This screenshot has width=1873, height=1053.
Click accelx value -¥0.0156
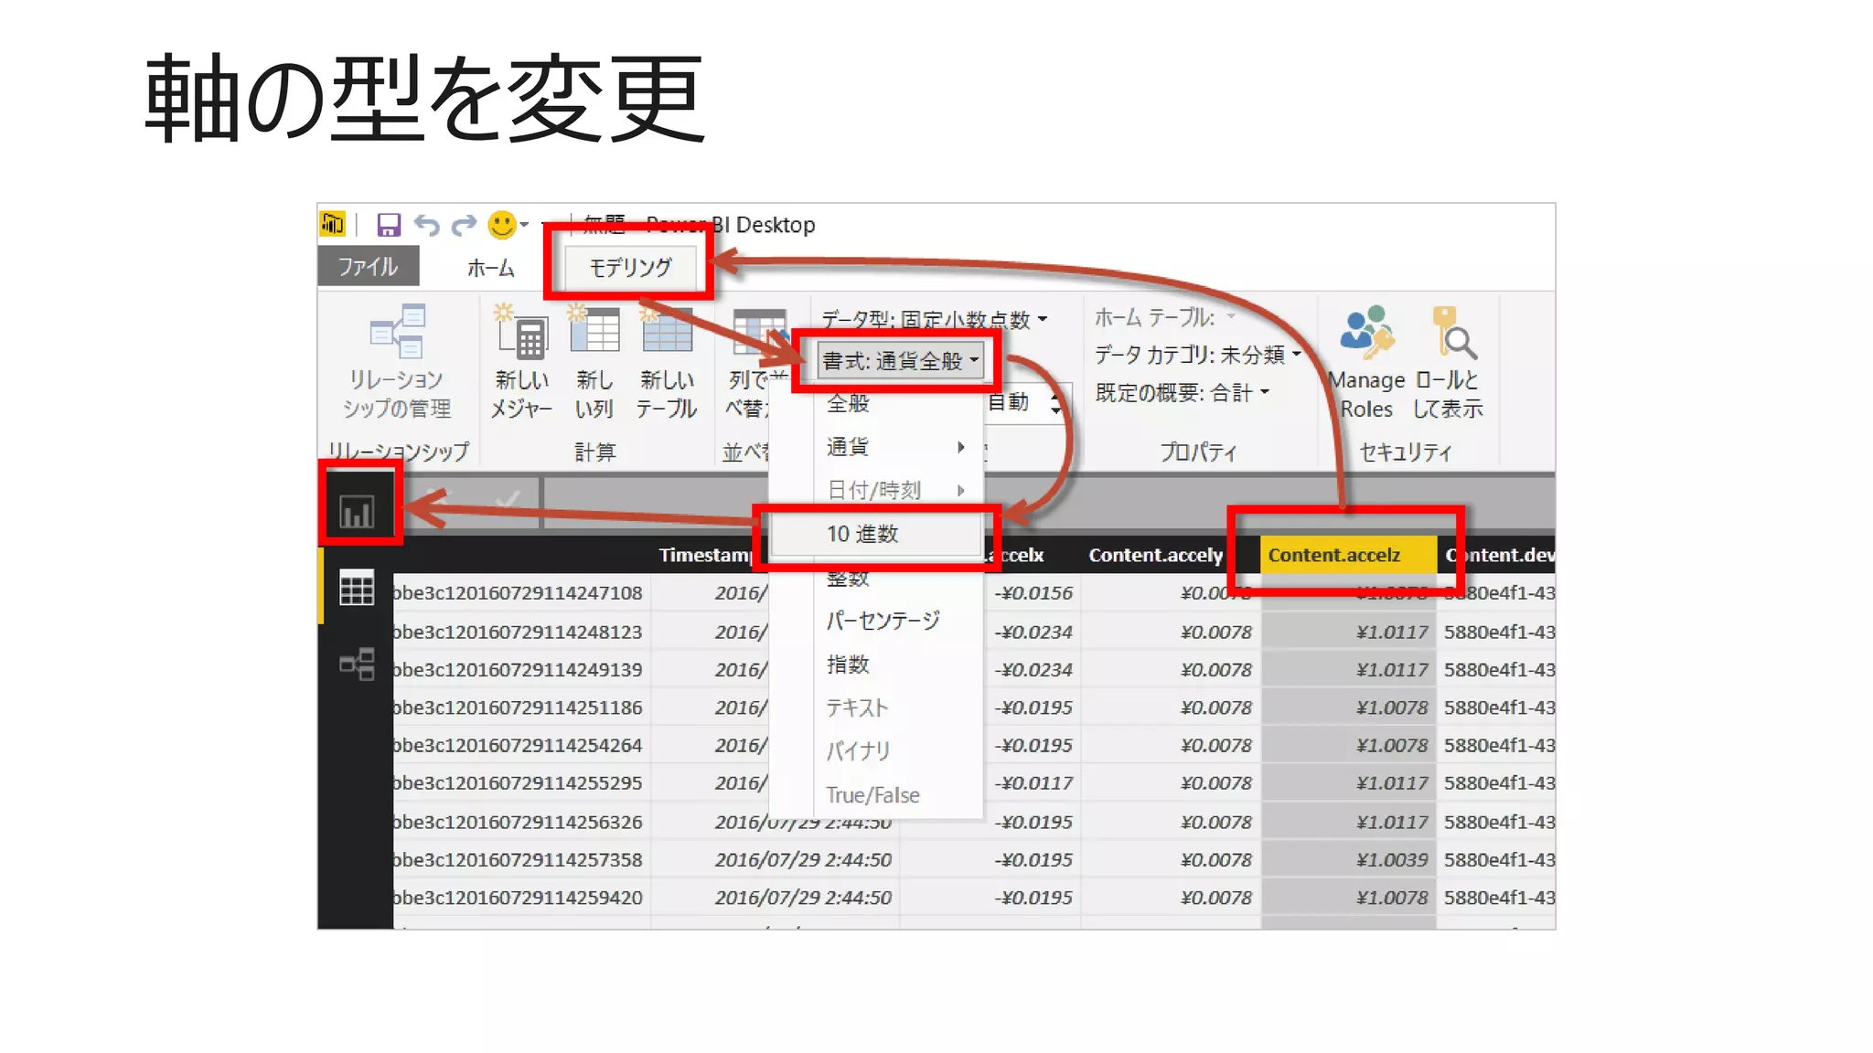coord(1033,592)
